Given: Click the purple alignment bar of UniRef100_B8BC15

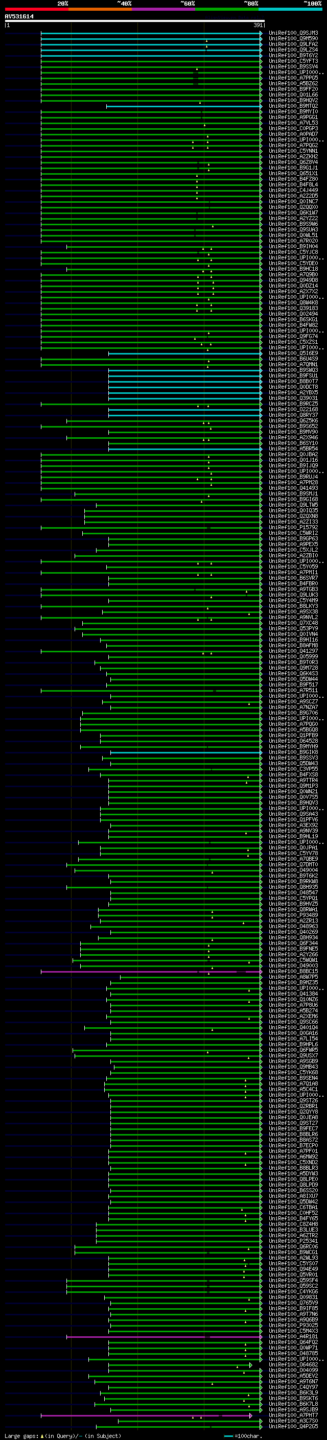Looking at the screenshot, I should 151,971.
